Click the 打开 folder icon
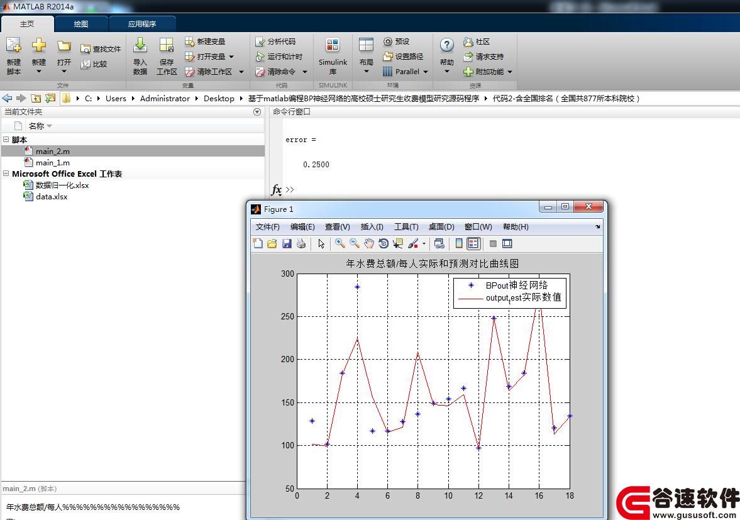This screenshot has width=740, height=520. [x=64, y=46]
